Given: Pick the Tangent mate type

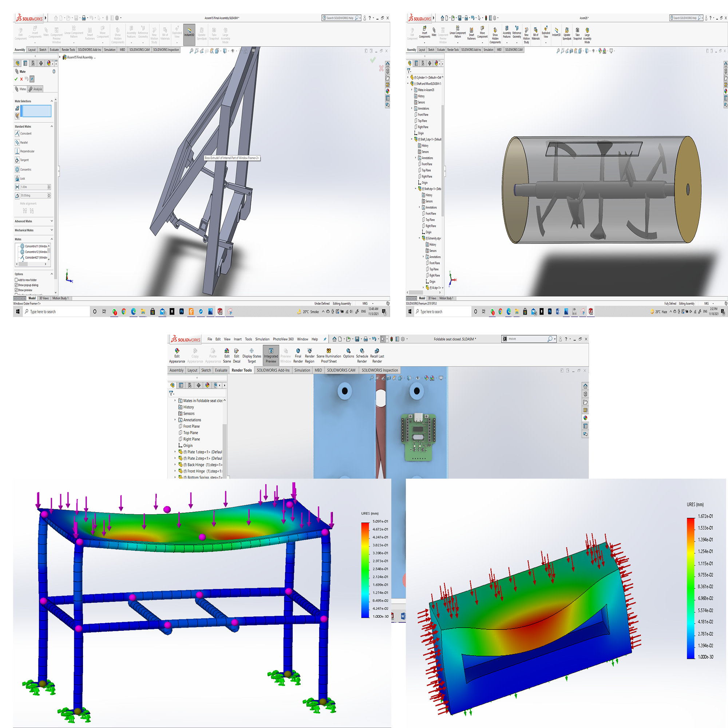Looking at the screenshot, I should coord(17,160).
